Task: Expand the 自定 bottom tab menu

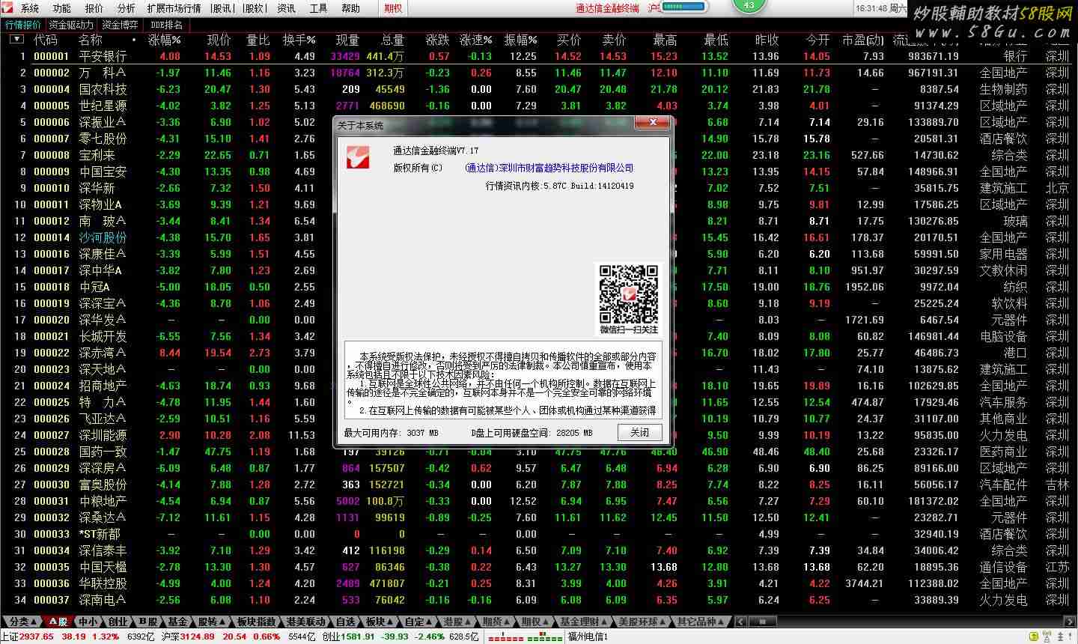Action: 419,622
